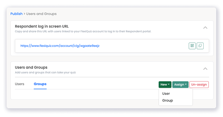Go back to Publish via breadcrumb

click(17, 14)
